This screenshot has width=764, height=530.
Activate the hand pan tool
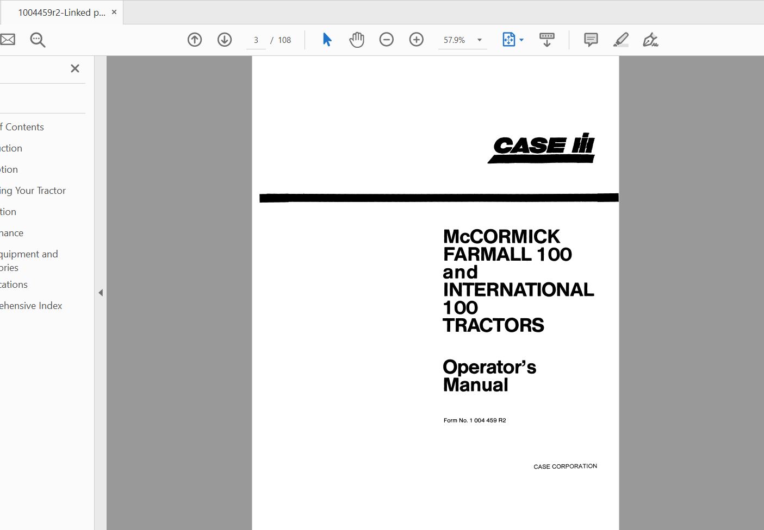point(357,40)
